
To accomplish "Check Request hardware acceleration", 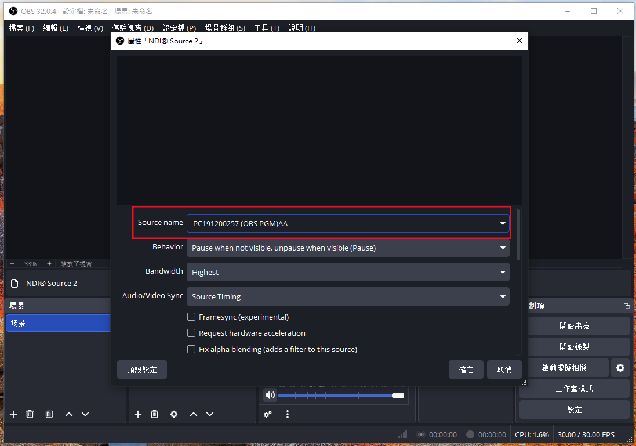I will tap(191, 333).
